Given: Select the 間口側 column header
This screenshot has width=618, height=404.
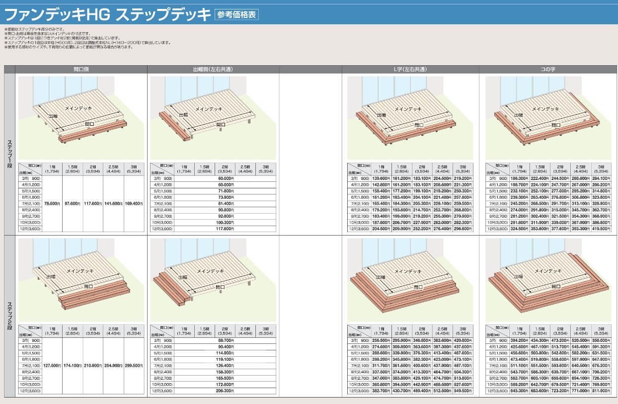Looking at the screenshot, I should 81,70.
